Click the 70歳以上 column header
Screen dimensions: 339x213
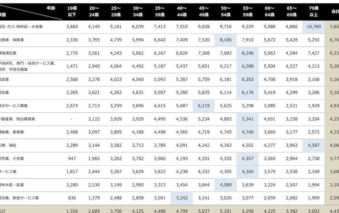click(x=313, y=11)
